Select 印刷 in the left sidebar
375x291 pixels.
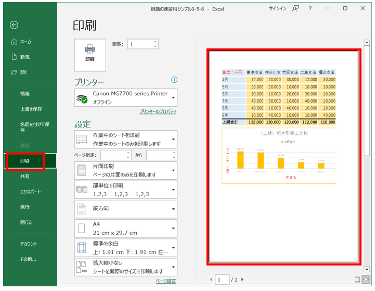tap(25, 161)
